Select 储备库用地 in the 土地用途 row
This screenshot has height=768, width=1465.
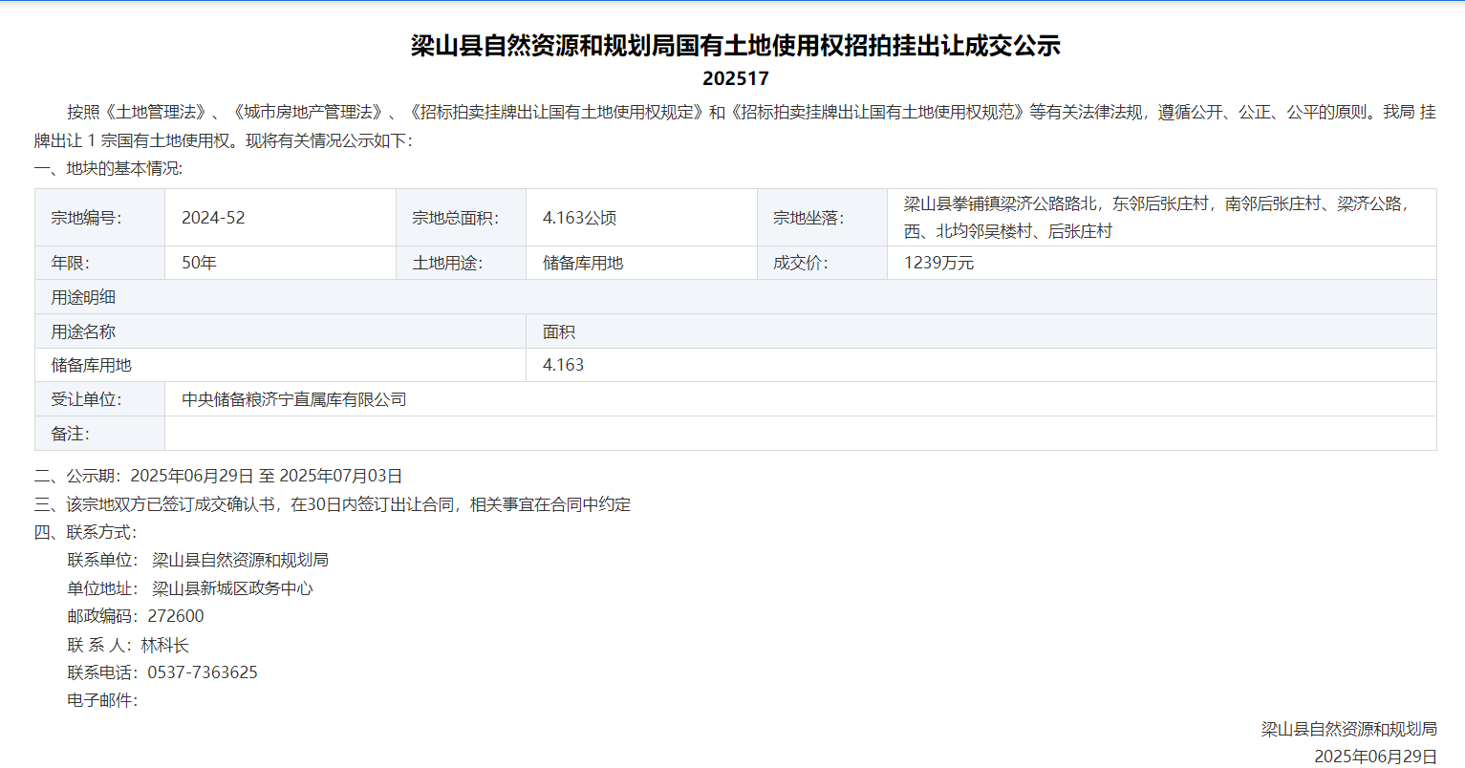583,263
